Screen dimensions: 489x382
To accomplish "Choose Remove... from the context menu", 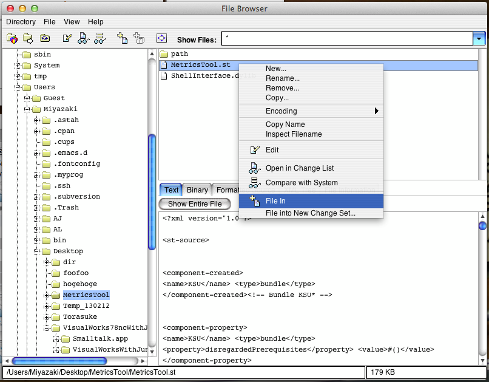I will [x=311, y=88].
